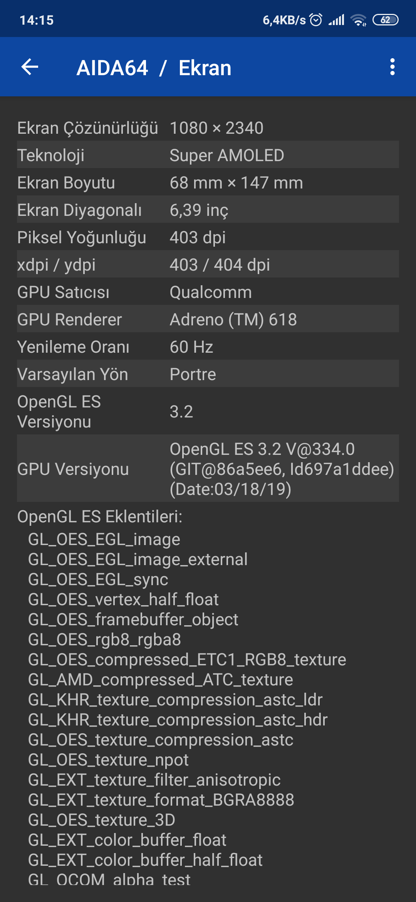Select the Yenileme Oranı 60 Hz row
The width and height of the screenshot is (416, 902).
pyautogui.click(x=208, y=347)
